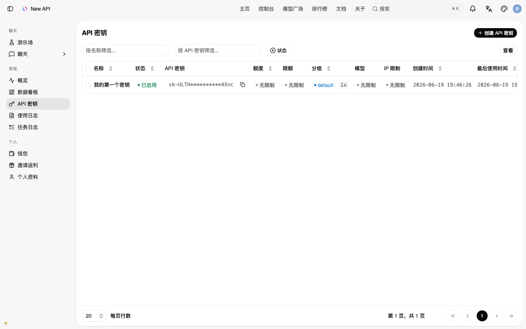Click 无限制 in the 额度 column
Screen dimensions: 526x329
[265, 85]
